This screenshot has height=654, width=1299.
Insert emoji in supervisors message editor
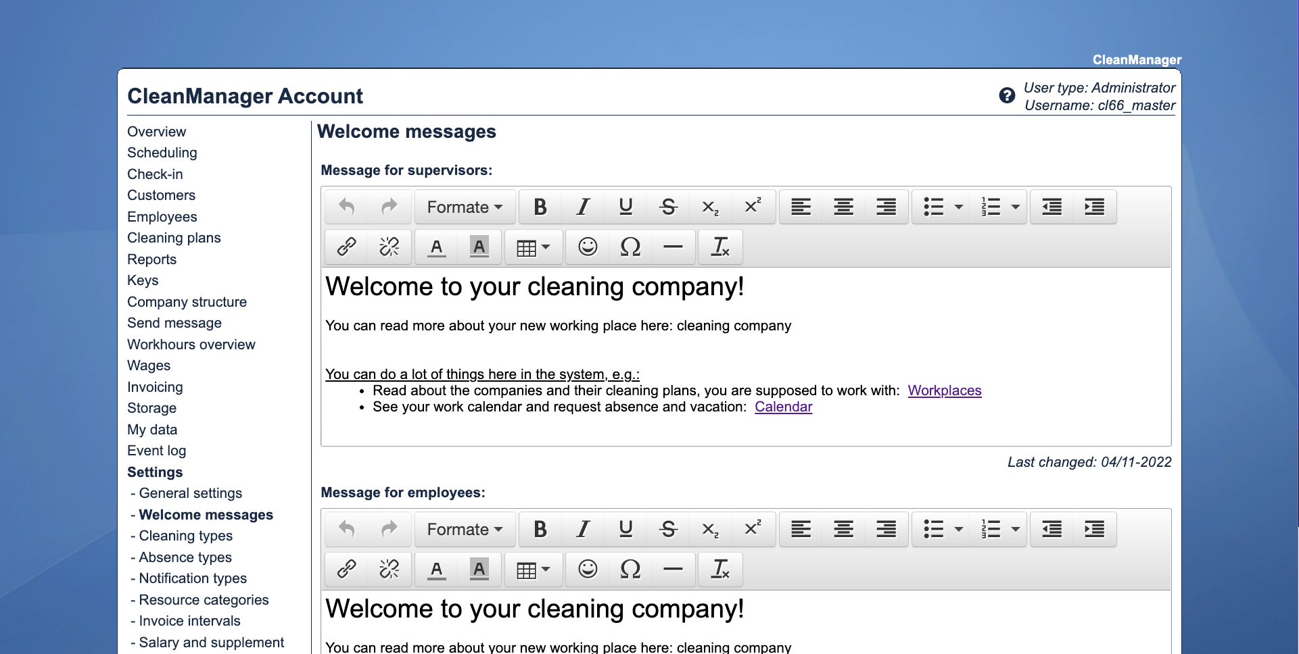coord(588,247)
